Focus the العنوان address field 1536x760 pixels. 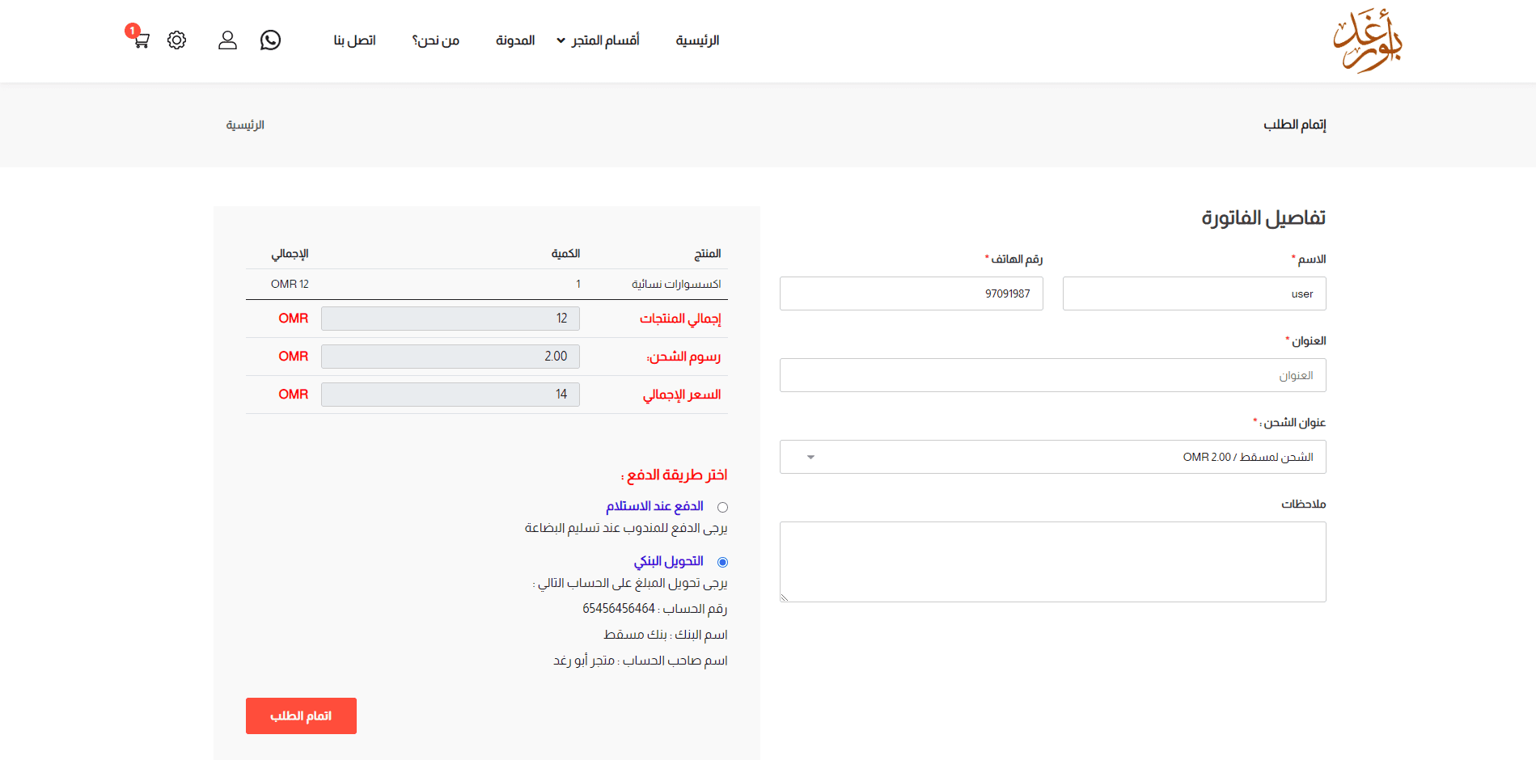click(1052, 375)
